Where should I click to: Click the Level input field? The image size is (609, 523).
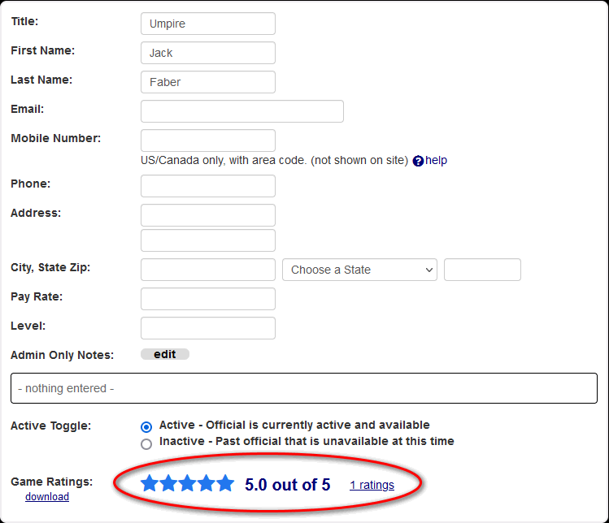[x=207, y=328]
